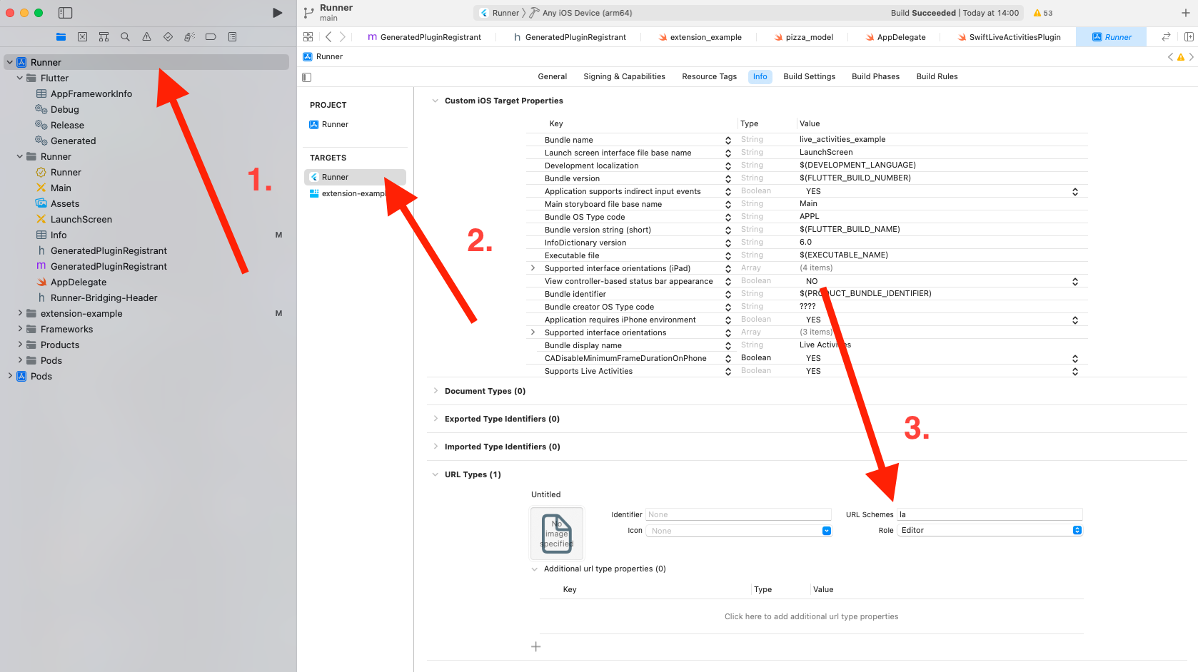Collapse the Runner group folder
The width and height of the screenshot is (1198, 672).
coord(20,157)
